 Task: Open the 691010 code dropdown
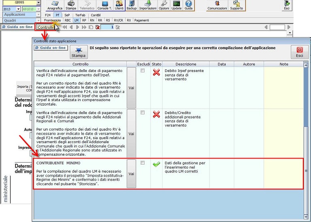[x=39, y=9]
